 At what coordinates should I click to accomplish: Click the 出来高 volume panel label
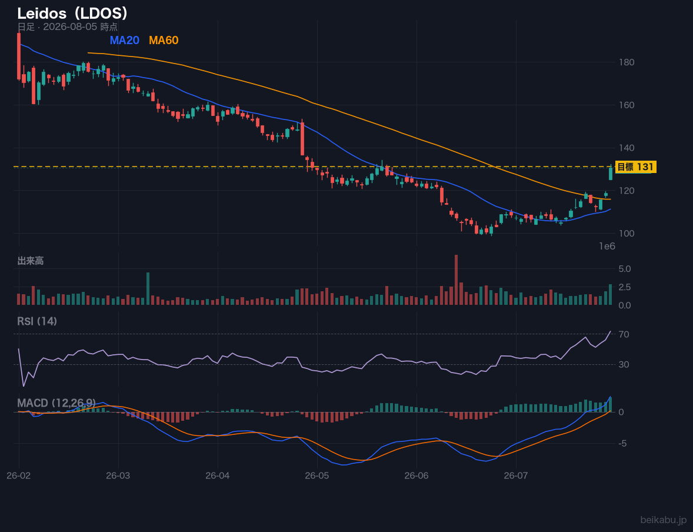pyautogui.click(x=31, y=261)
